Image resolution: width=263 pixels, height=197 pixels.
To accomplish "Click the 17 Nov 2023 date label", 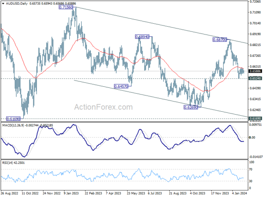I will coord(220,193).
